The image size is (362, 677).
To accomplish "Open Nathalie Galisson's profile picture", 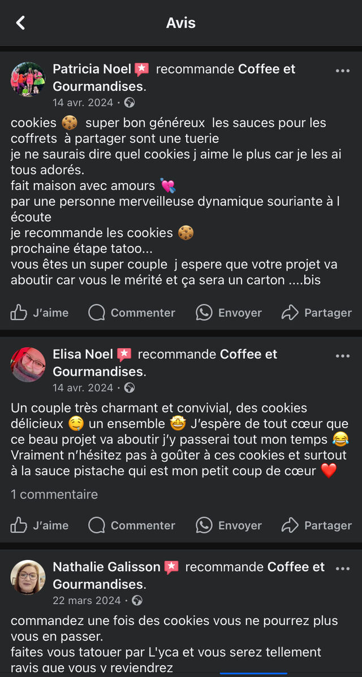I will click(x=28, y=577).
